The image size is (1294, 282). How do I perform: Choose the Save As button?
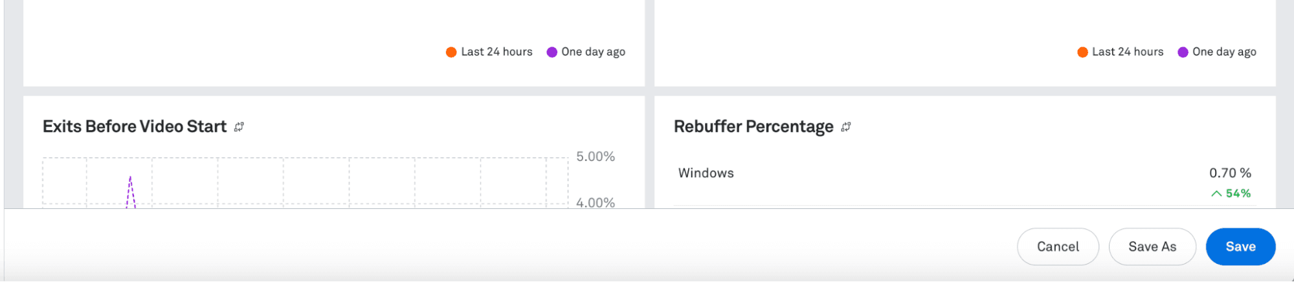(1152, 246)
